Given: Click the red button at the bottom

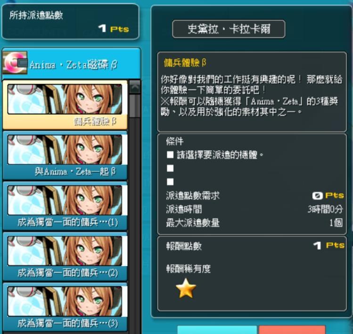Looking at the screenshot, I should pos(292,330).
